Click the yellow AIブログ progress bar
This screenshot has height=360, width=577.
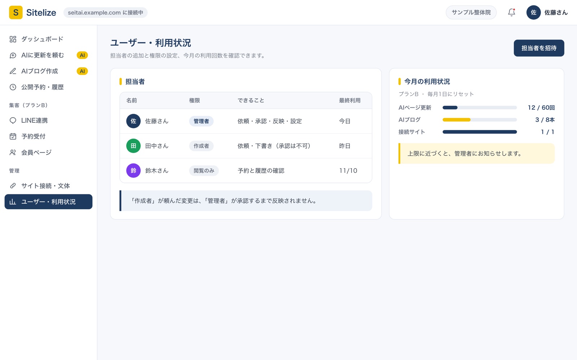coord(480,120)
